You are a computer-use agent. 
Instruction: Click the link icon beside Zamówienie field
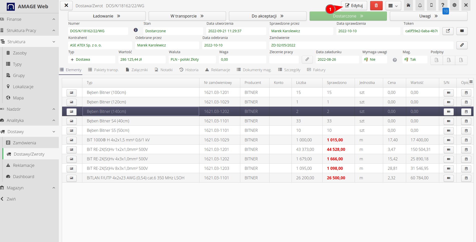point(462,45)
